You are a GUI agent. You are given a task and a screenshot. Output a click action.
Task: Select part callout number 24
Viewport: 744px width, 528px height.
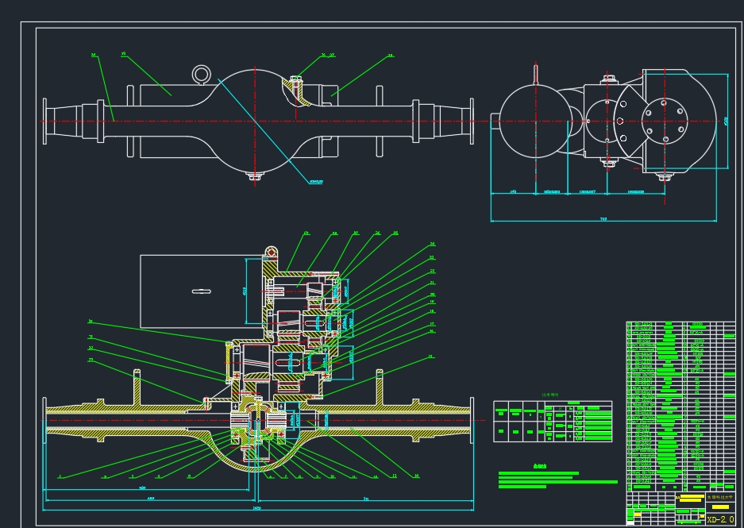pyautogui.click(x=432, y=244)
